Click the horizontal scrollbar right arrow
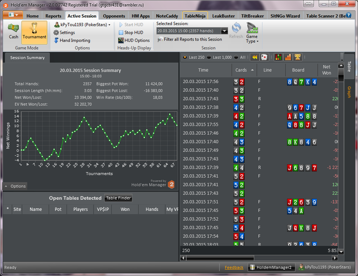The height and width of the screenshot is (276, 358). (x=334, y=258)
